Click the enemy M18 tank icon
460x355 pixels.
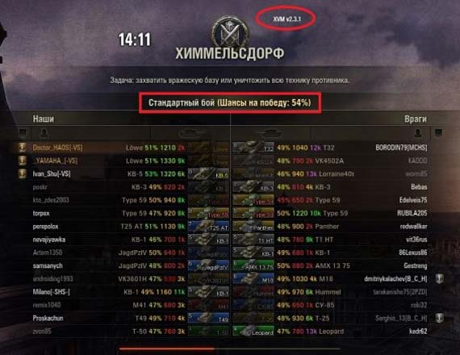(x=253, y=278)
